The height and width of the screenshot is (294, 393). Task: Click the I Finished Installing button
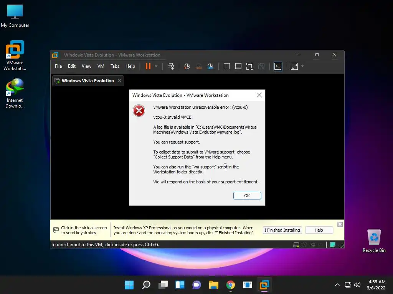(x=282, y=230)
